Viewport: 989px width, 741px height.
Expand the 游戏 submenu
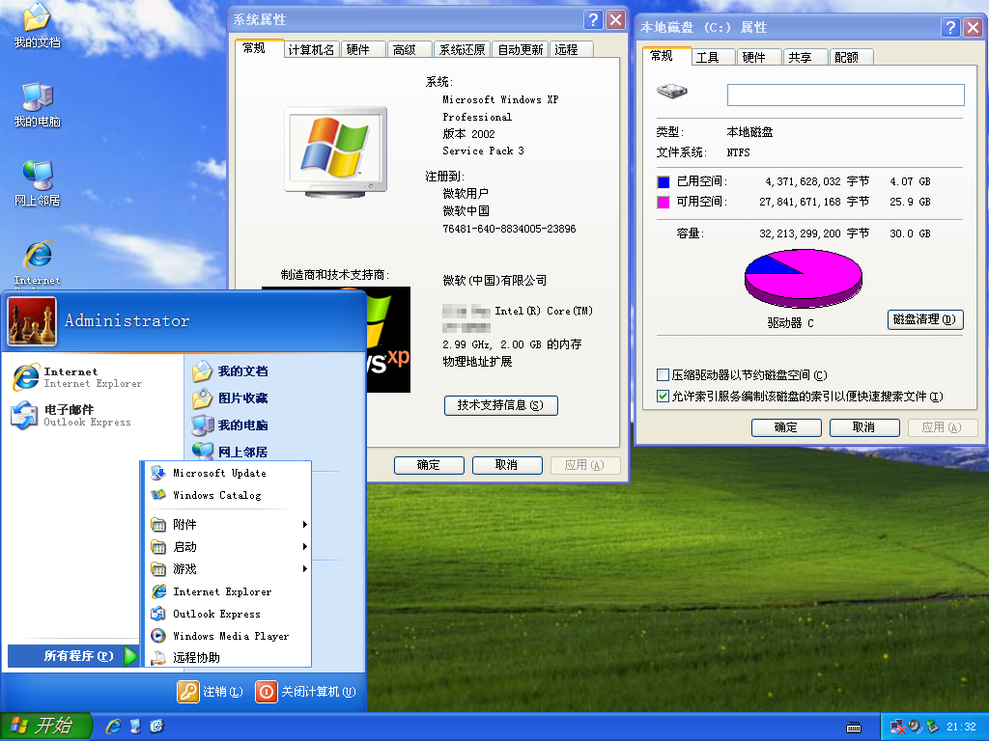tap(228, 569)
